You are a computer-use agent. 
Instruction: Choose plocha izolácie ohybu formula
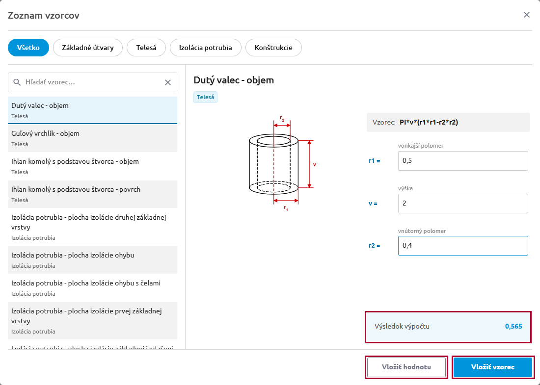(92, 260)
